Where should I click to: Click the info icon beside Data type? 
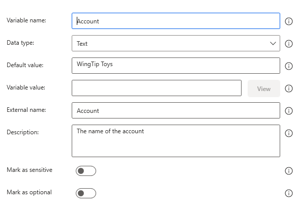tap(289, 44)
